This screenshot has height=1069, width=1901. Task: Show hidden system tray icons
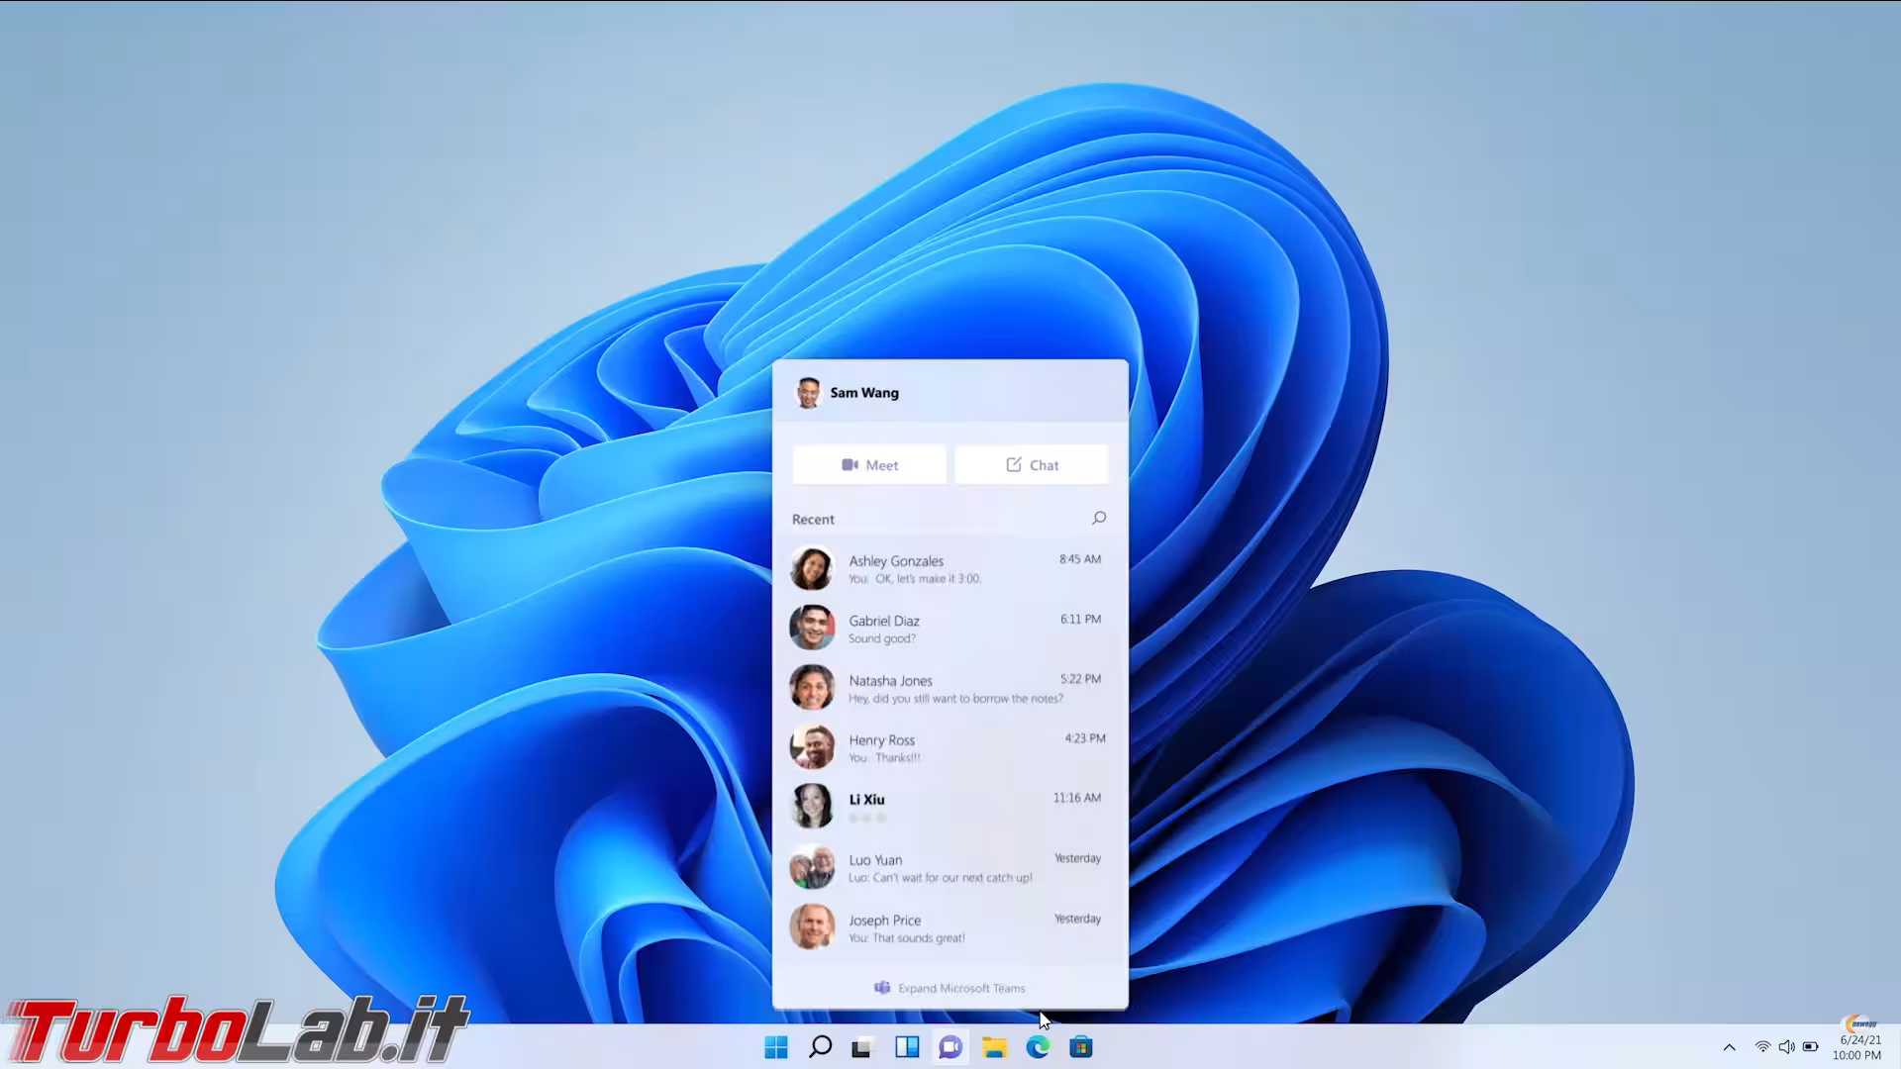1729,1046
